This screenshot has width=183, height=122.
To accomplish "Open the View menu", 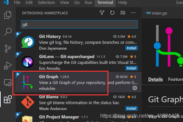I will [64, 3].
